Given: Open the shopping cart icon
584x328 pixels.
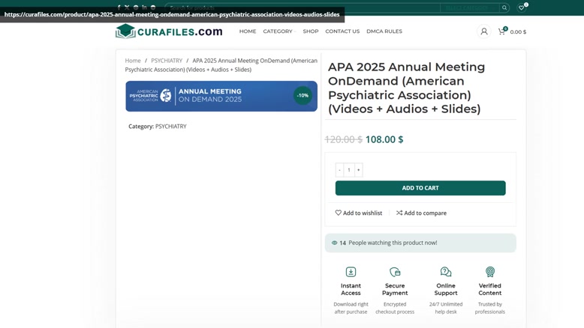Looking at the screenshot, I should coord(502,31).
